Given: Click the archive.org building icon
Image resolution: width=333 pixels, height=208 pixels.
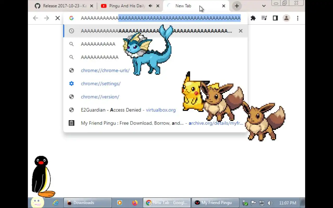Looking at the screenshot, I should coord(71,123).
